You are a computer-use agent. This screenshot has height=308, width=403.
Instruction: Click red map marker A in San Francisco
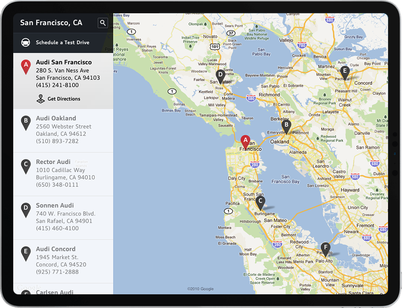246,142
